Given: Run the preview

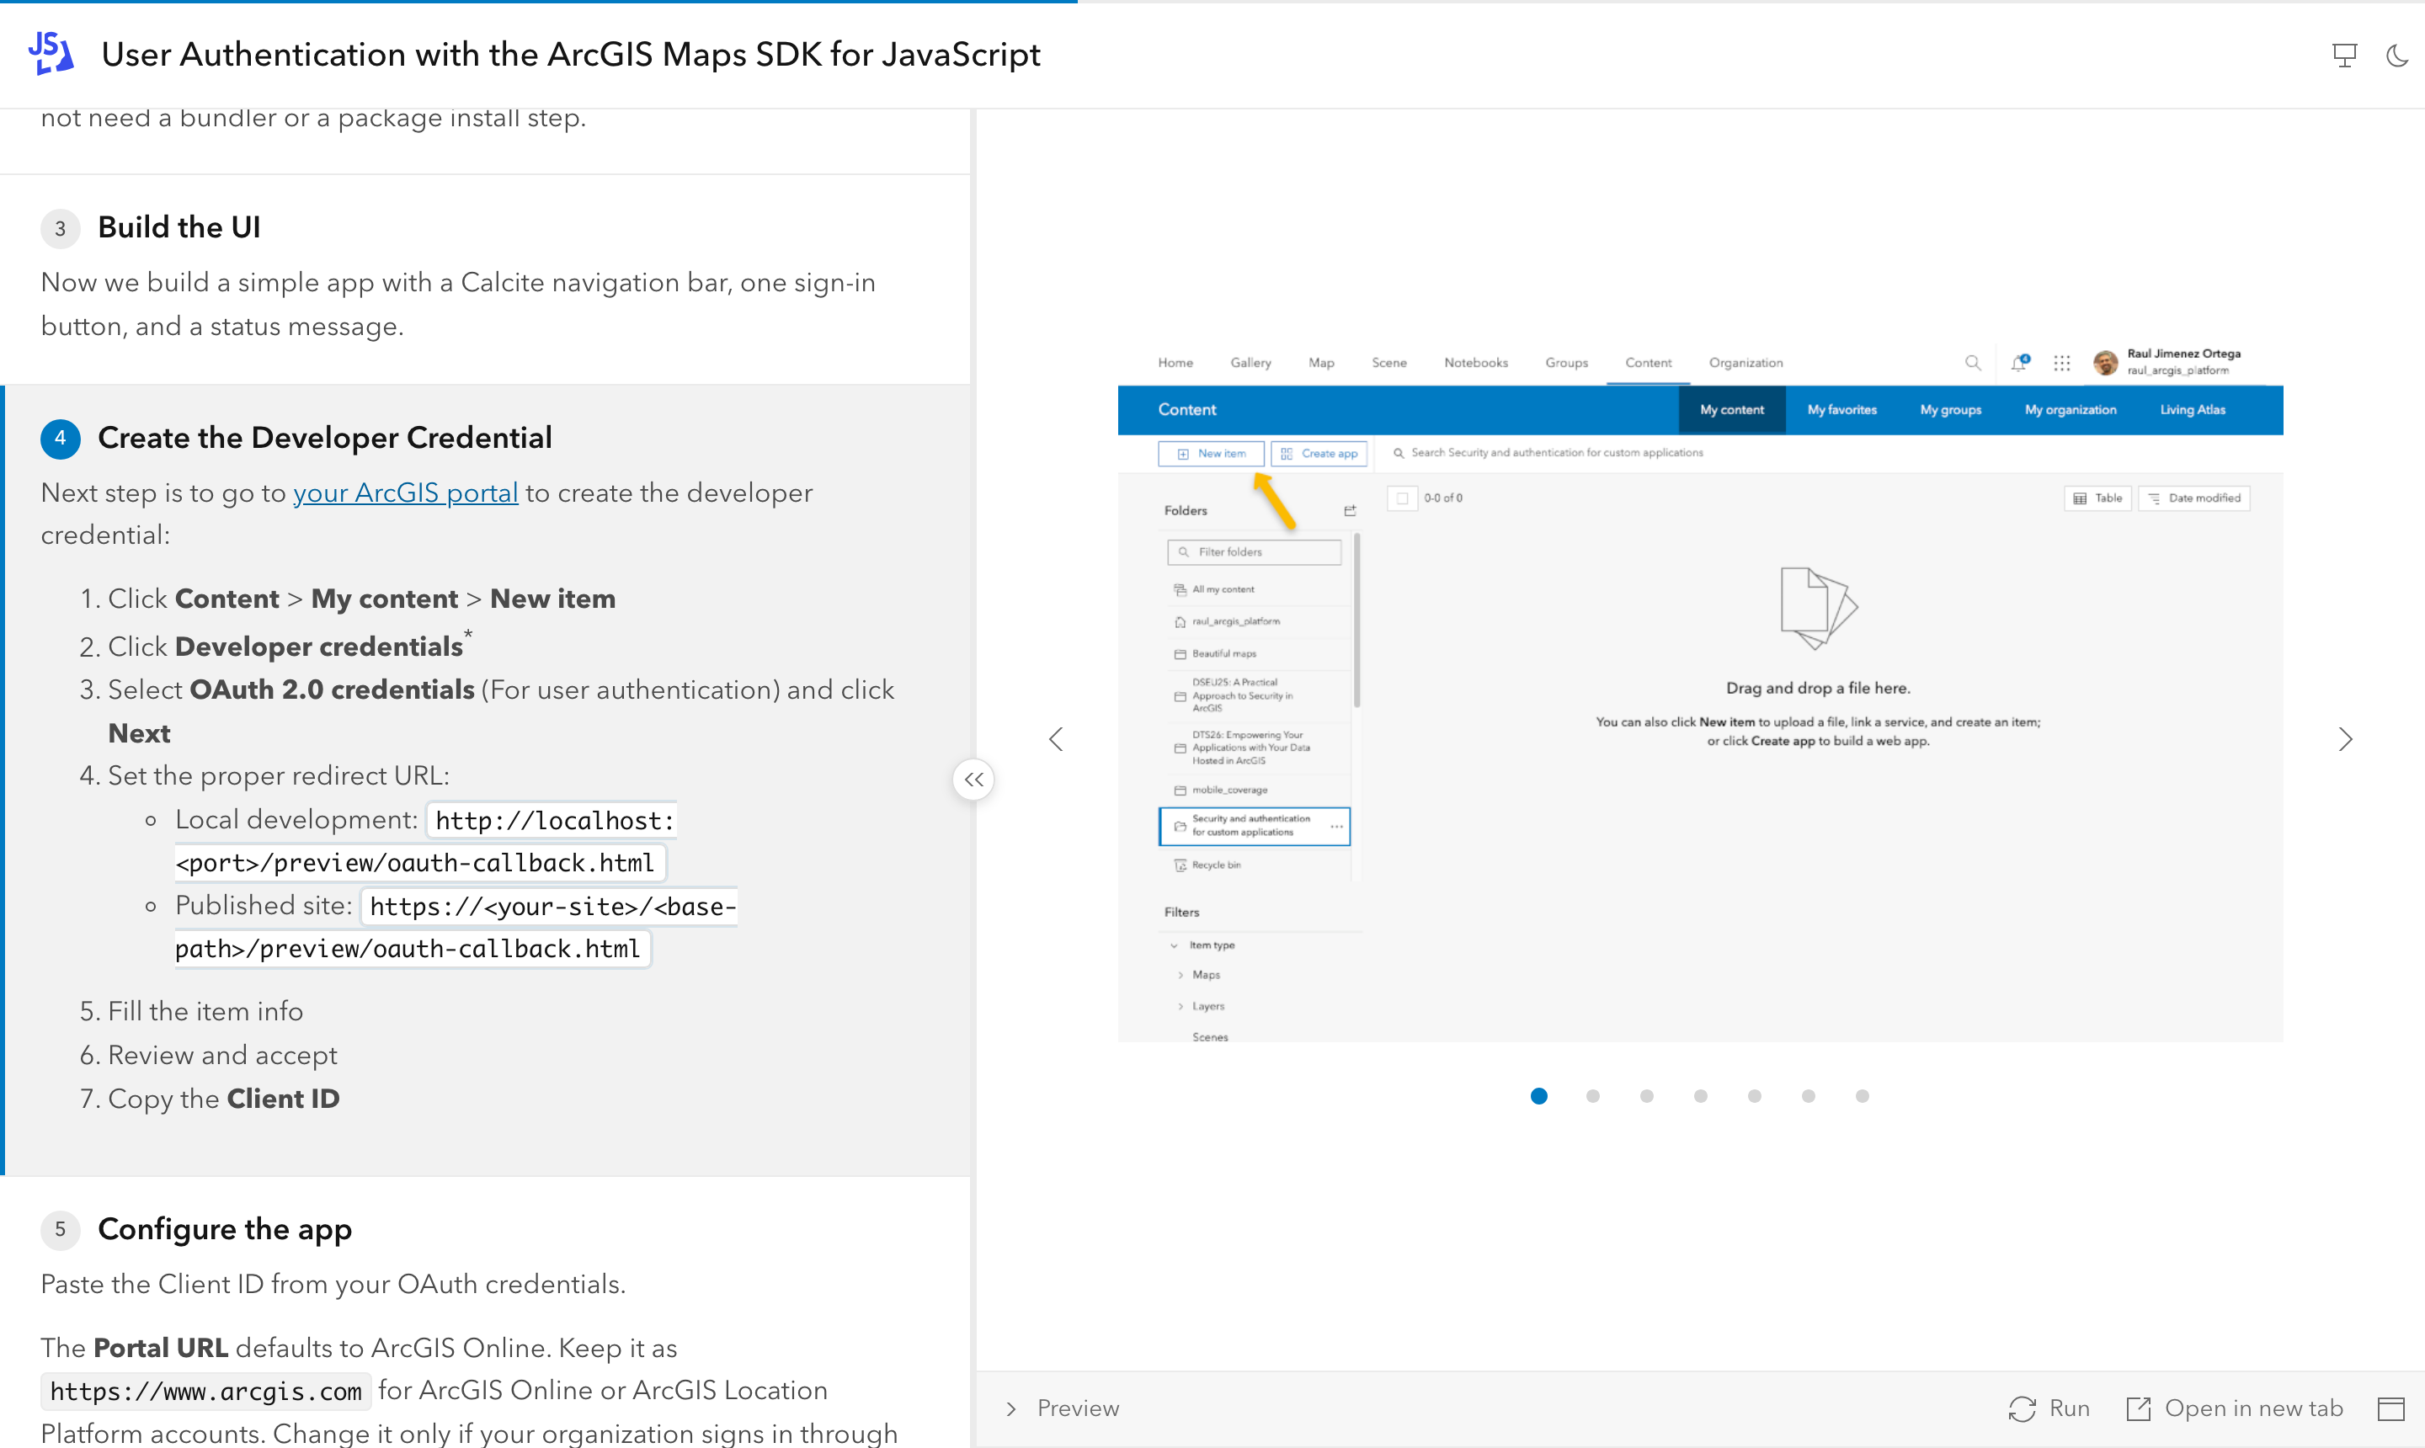Looking at the screenshot, I should coord(2049,1408).
